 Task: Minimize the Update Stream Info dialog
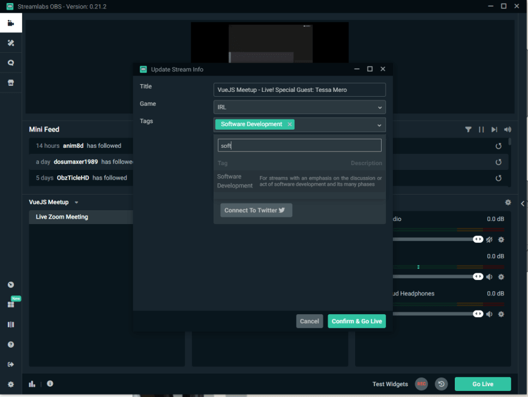(356, 69)
